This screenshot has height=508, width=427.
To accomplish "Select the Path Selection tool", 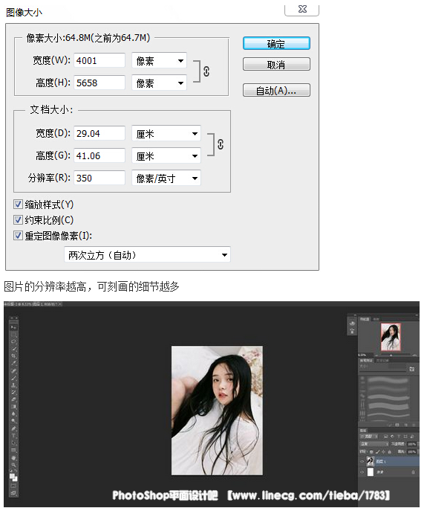I will click(13, 443).
